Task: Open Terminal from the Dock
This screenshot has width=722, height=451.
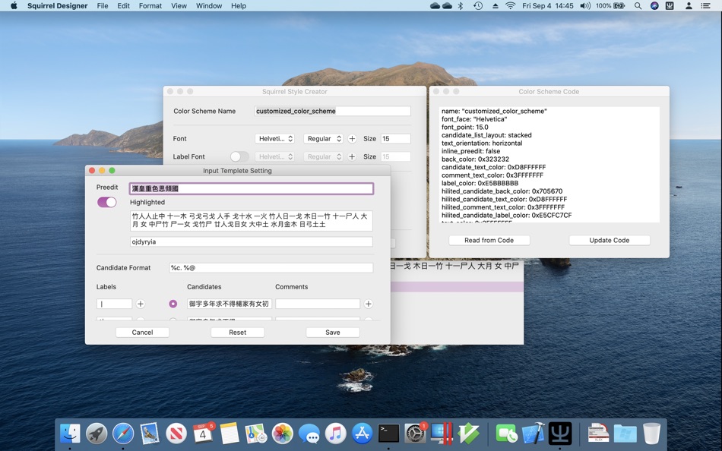Action: [x=388, y=433]
